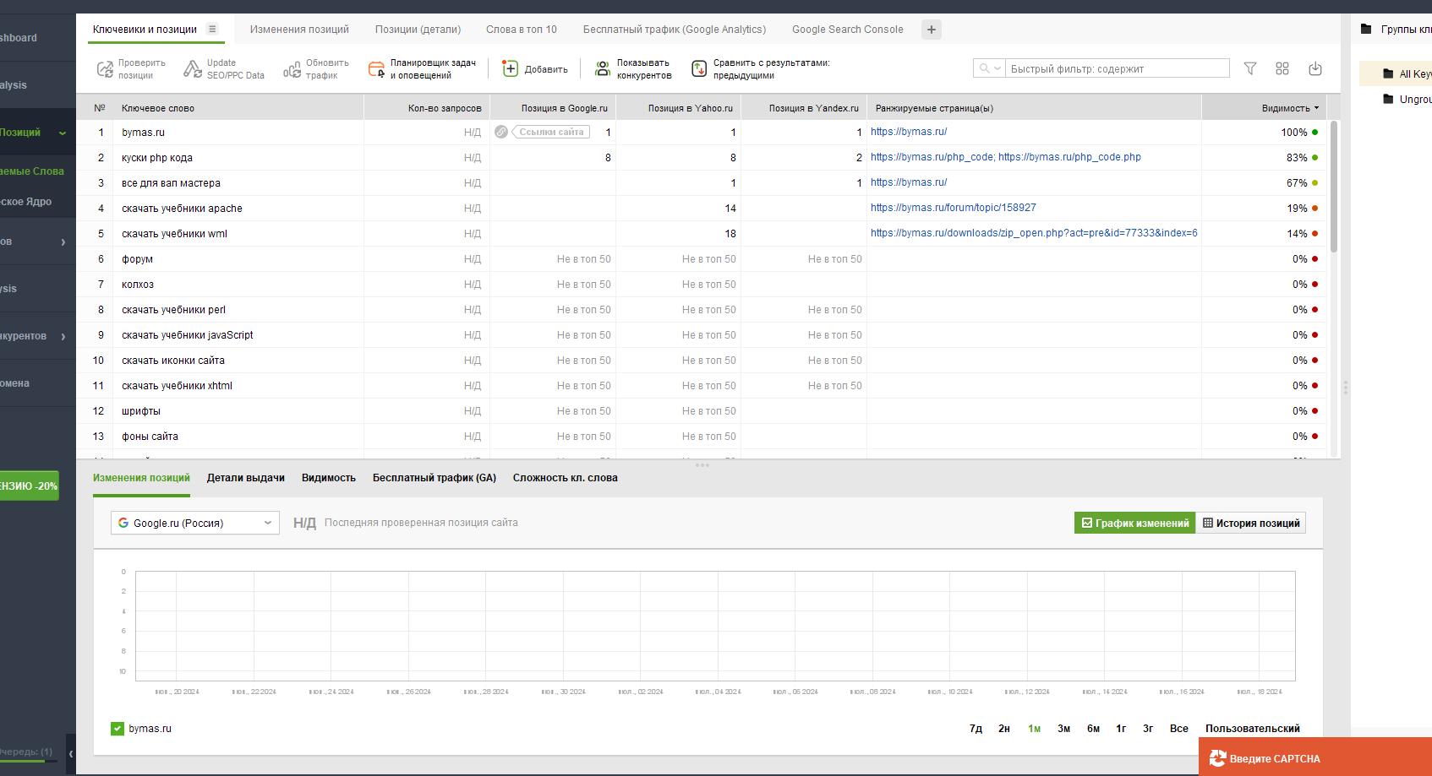Click the Введите CAPTCHA button
The width and height of the screenshot is (1432, 776).
point(1315,757)
